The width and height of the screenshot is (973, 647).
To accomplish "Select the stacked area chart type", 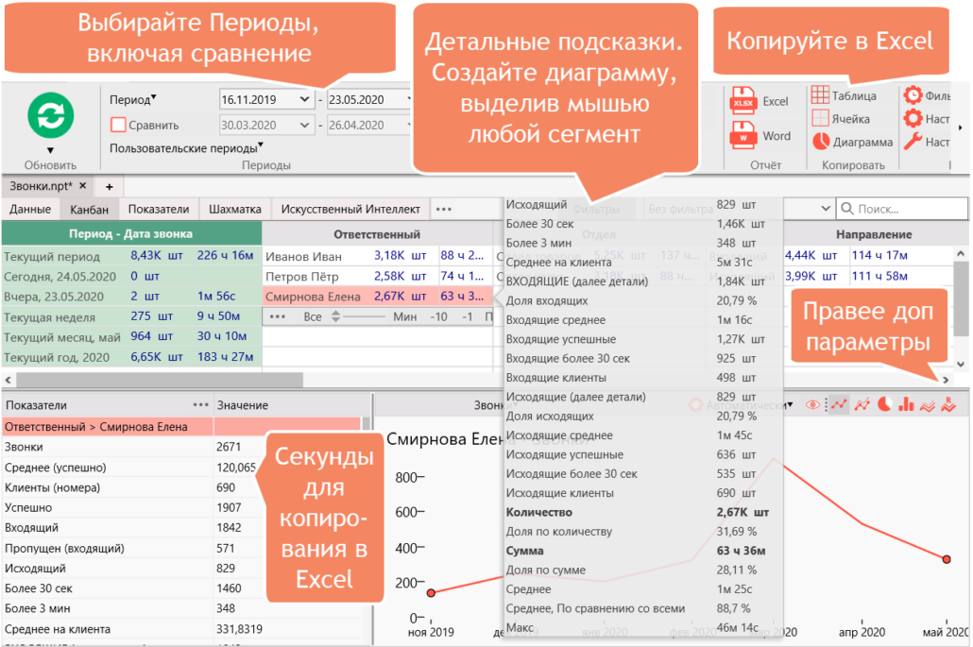I will tap(927, 406).
